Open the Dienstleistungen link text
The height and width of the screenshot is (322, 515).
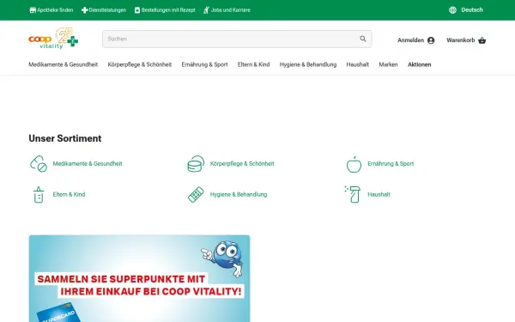[x=107, y=10]
